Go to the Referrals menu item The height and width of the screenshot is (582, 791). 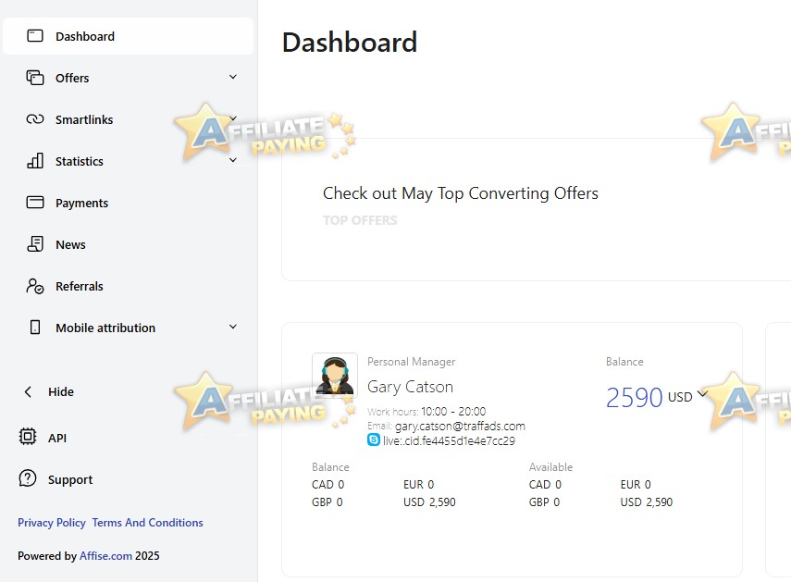(x=129, y=286)
